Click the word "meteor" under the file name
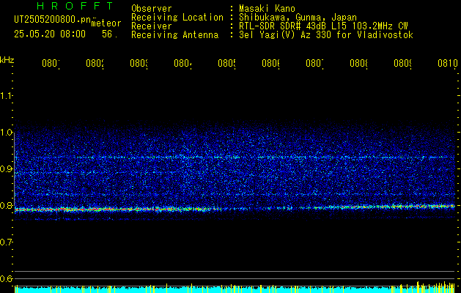Screen dimensions: 461x293 [x=106, y=23]
